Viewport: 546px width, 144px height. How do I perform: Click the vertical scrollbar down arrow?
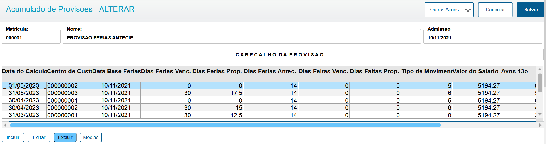[540, 114]
